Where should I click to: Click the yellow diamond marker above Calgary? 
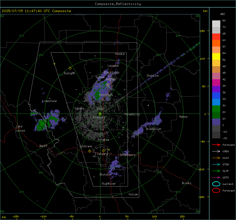pos(104,151)
